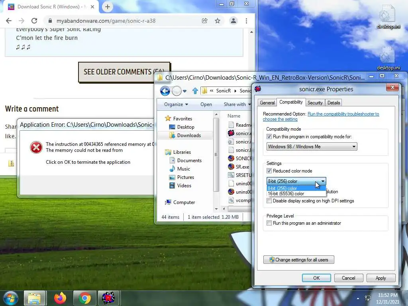Switch to the Security tab

(315, 103)
